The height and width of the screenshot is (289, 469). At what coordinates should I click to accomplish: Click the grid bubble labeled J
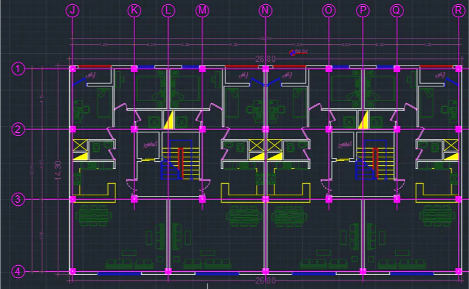pyautogui.click(x=73, y=10)
